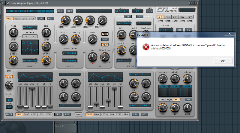Switch to the REV effects tab
Viewport: 240px width, 133px height.
point(190,17)
